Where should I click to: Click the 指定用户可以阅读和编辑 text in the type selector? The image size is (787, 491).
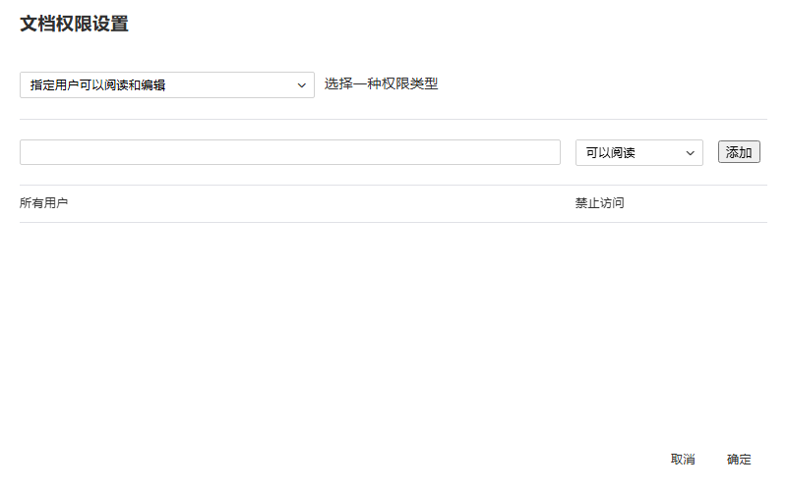coord(97,85)
